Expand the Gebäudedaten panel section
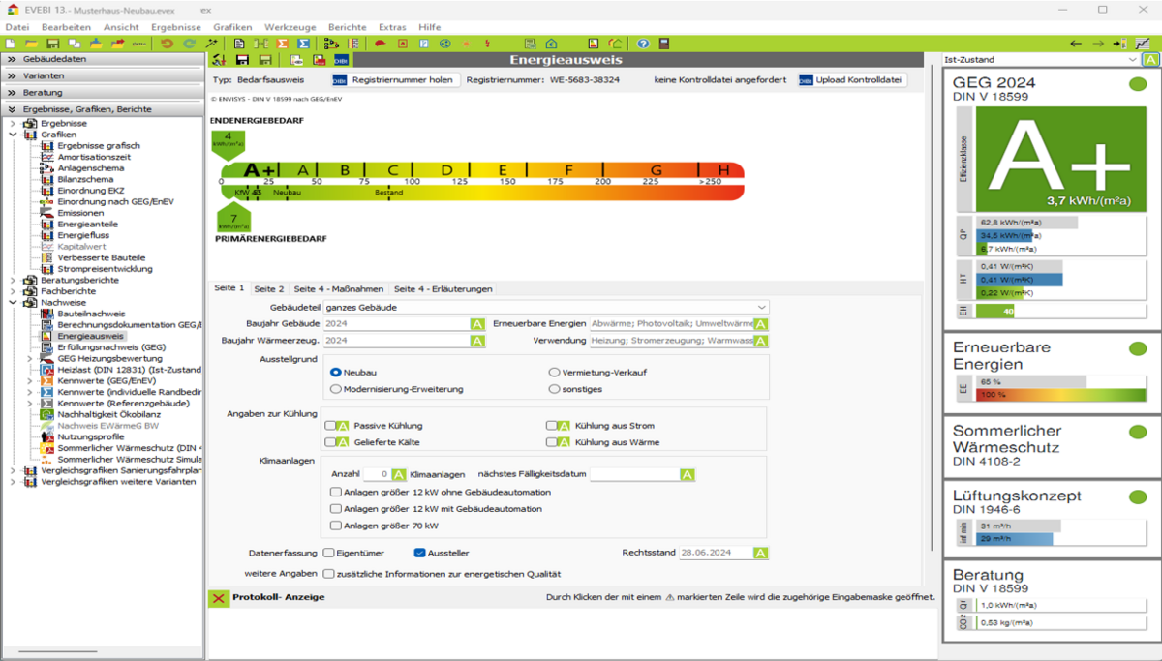The image size is (1162, 661). click(103, 58)
